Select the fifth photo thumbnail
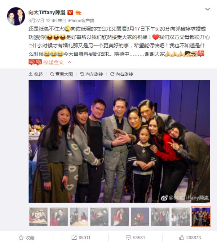The image size is (217, 244). [x=120, y=217]
